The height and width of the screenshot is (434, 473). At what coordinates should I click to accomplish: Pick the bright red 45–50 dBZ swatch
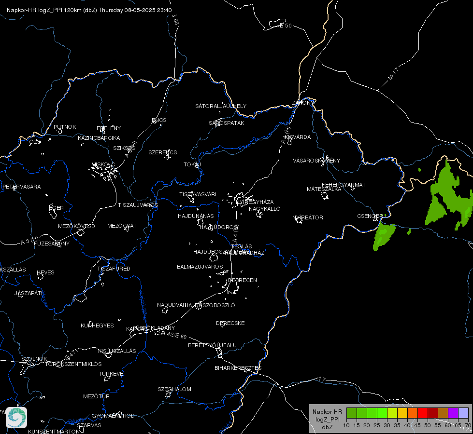(423, 413)
